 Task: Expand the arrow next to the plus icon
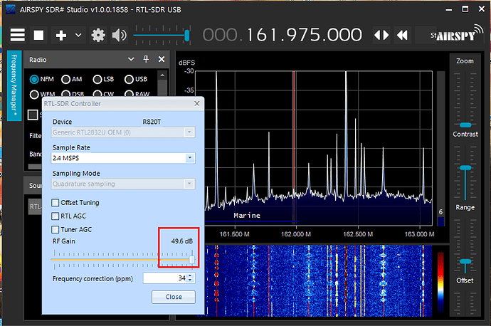(x=78, y=35)
